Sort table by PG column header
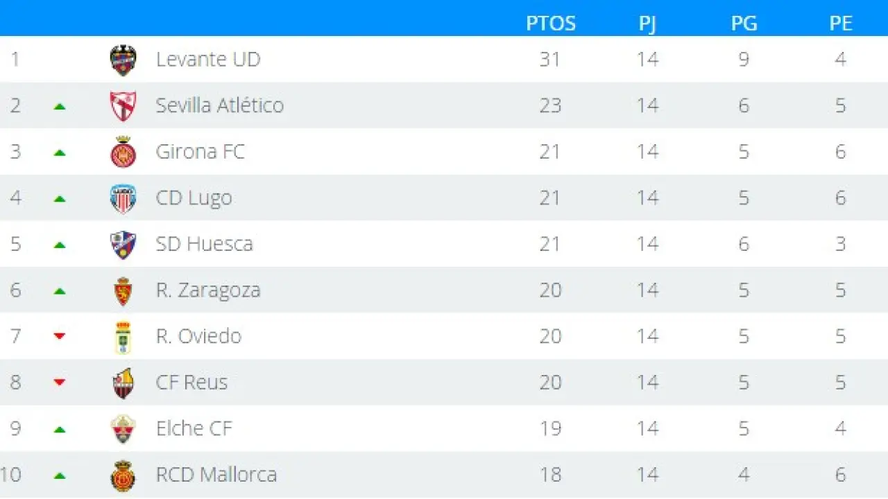Screen dimensions: 888x499 pos(744,23)
